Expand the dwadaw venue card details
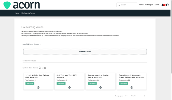This screenshot has width=172, height=100. pyautogui.click(x=100, y=87)
